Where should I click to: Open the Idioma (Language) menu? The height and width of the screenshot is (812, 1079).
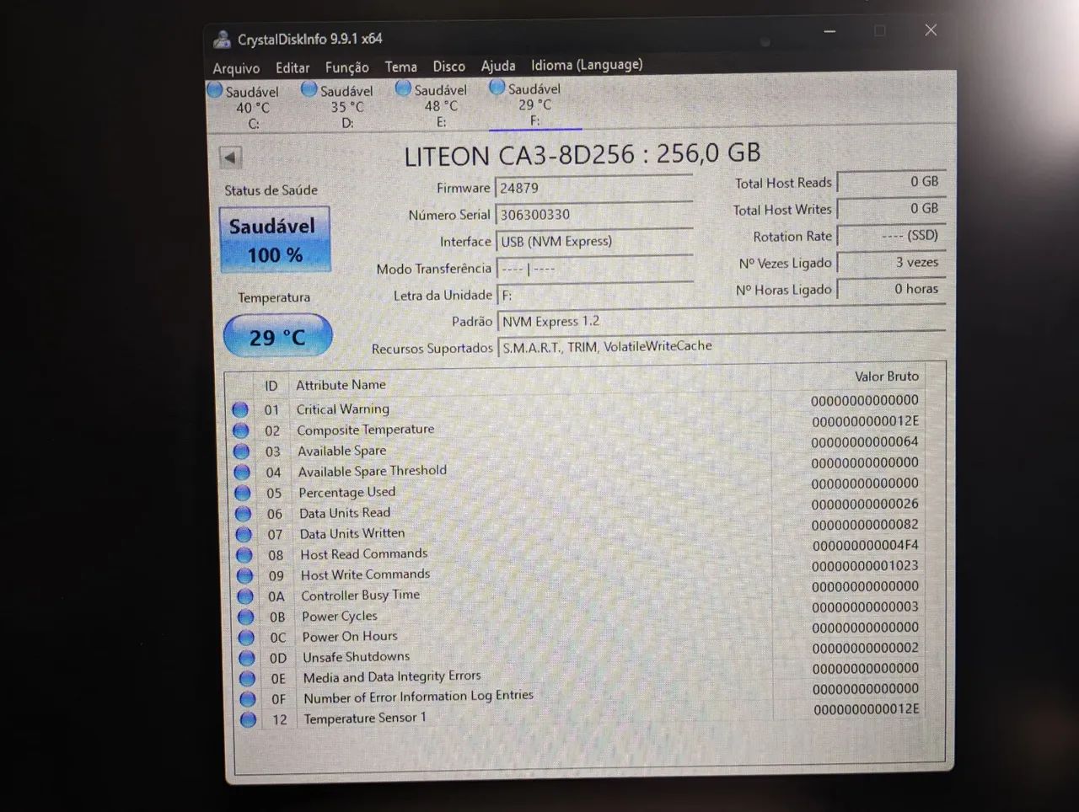(x=587, y=65)
